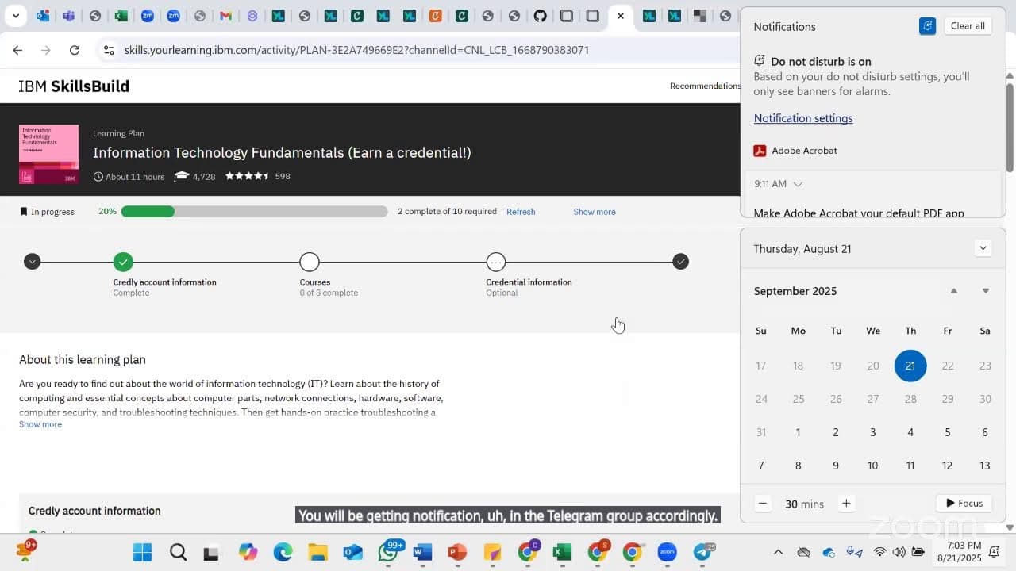The width and height of the screenshot is (1016, 571).
Task: Open Task View on the taskbar
Action: [211, 553]
